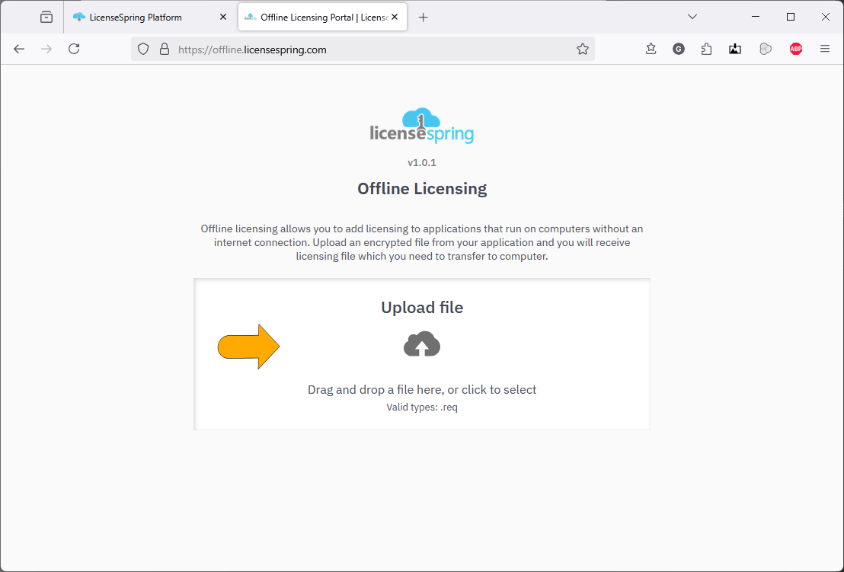Click the greyed-out round extension icon

point(766,49)
